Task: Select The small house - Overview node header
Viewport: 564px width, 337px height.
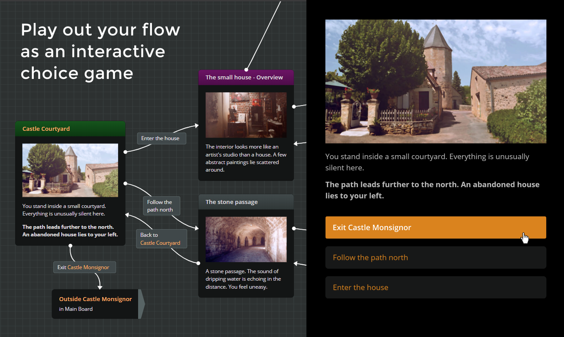Action: tap(246, 77)
